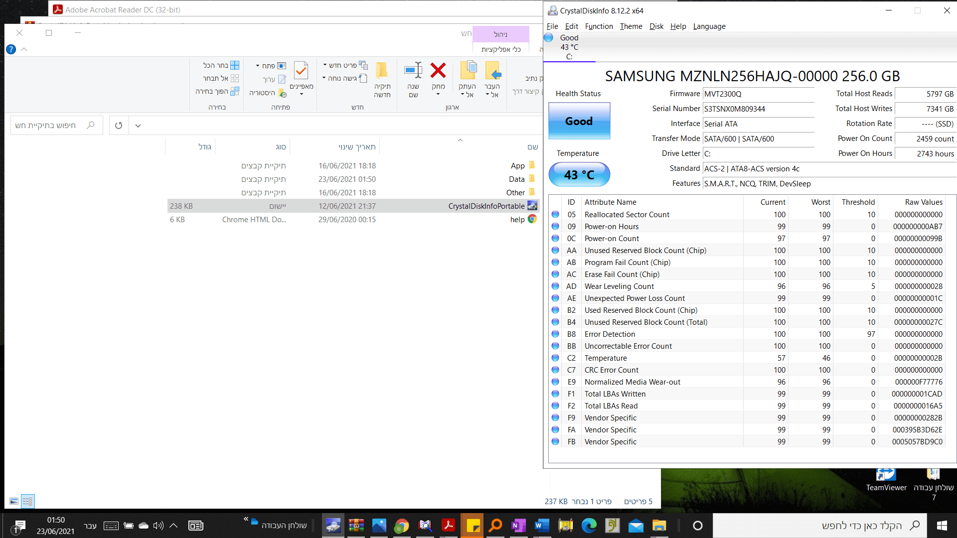
Task: Click the 43 °C temperature button
Action: point(579,175)
